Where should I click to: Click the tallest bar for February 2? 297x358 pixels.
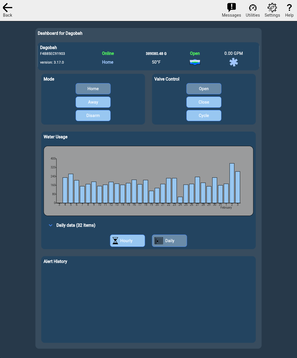pos(232,183)
